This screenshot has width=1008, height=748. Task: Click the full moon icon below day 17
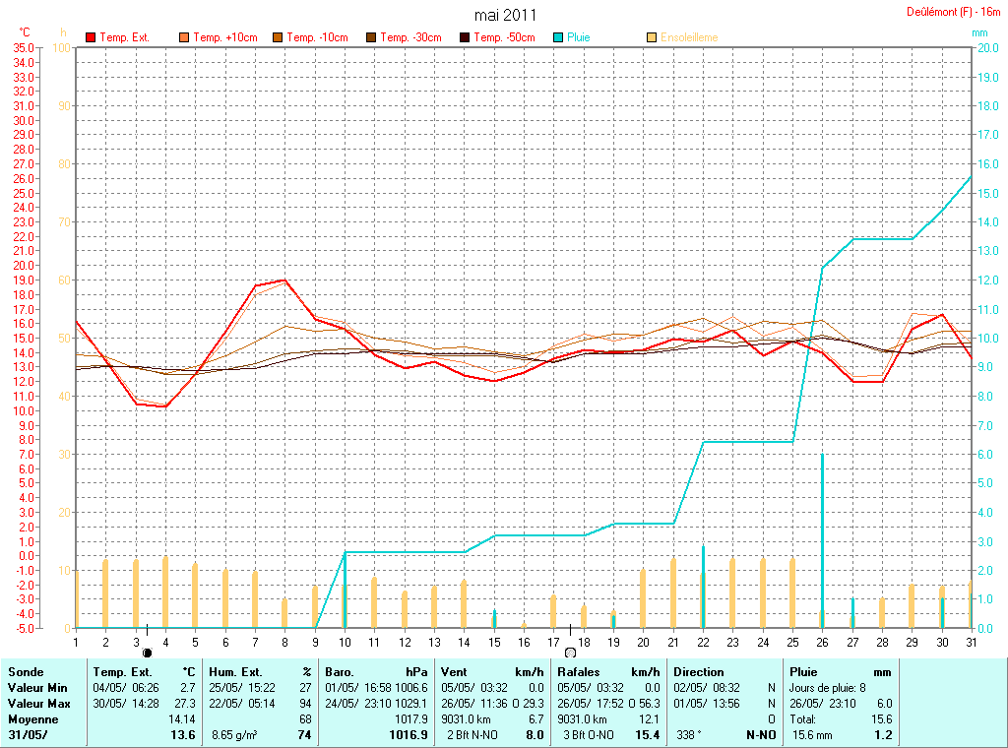570,652
